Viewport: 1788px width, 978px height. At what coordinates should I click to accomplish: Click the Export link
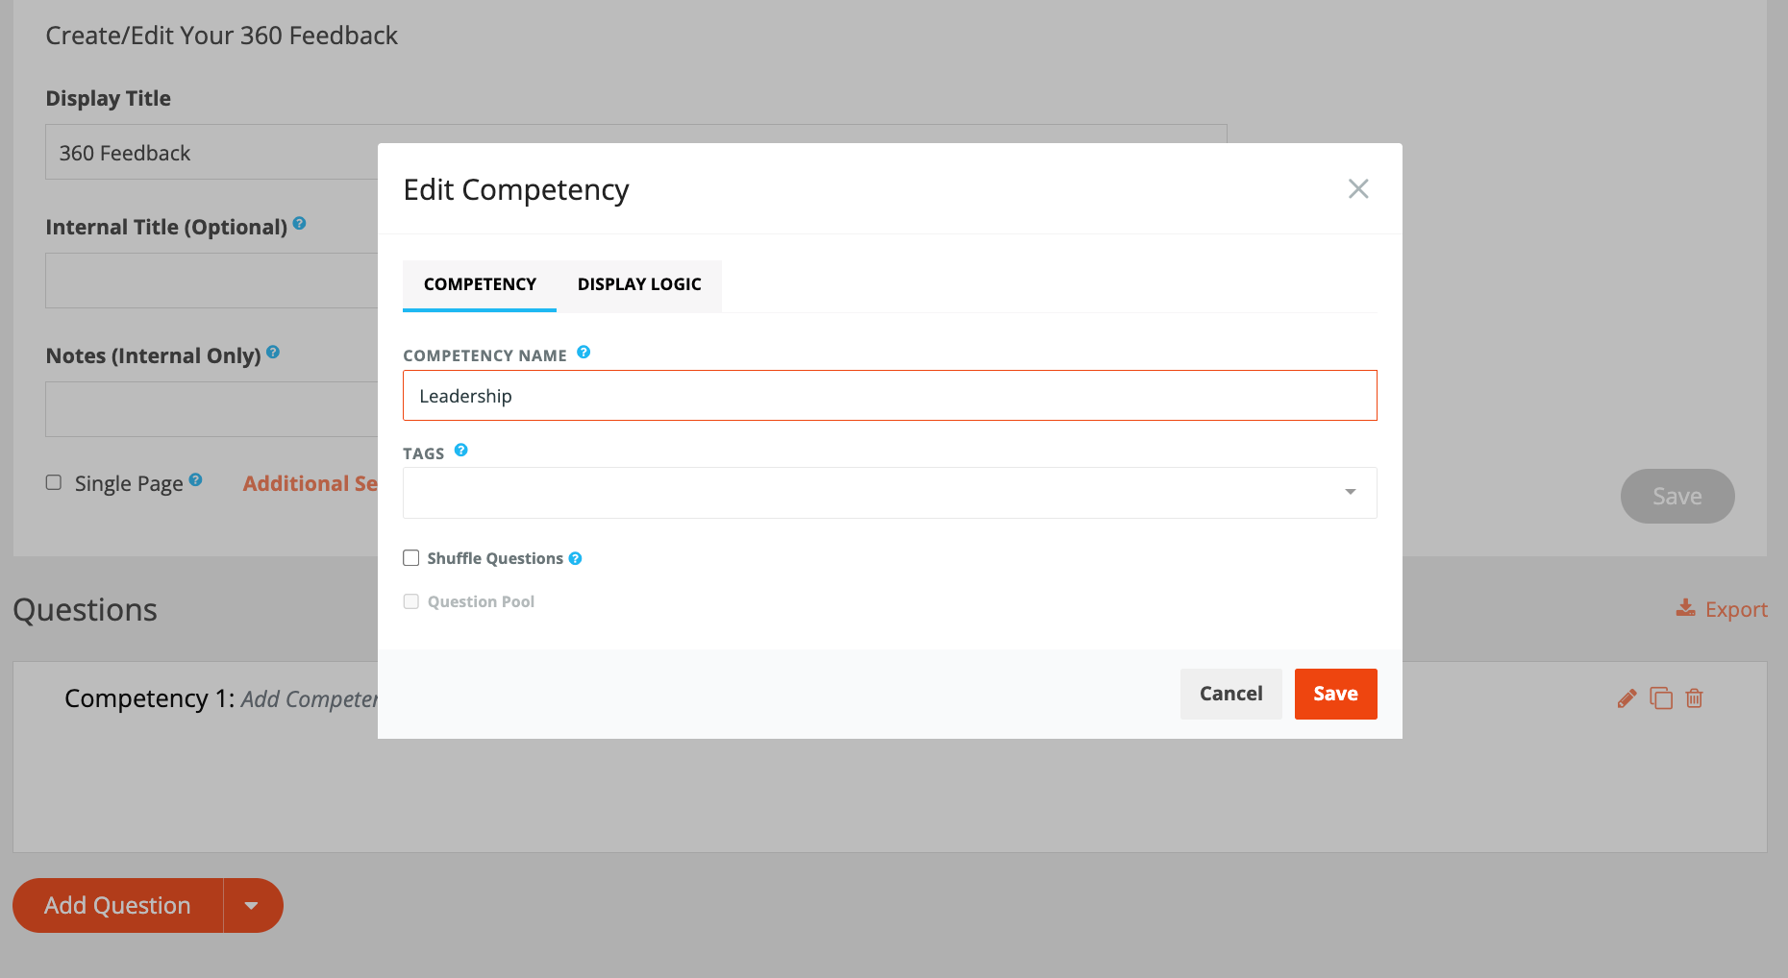click(1722, 609)
